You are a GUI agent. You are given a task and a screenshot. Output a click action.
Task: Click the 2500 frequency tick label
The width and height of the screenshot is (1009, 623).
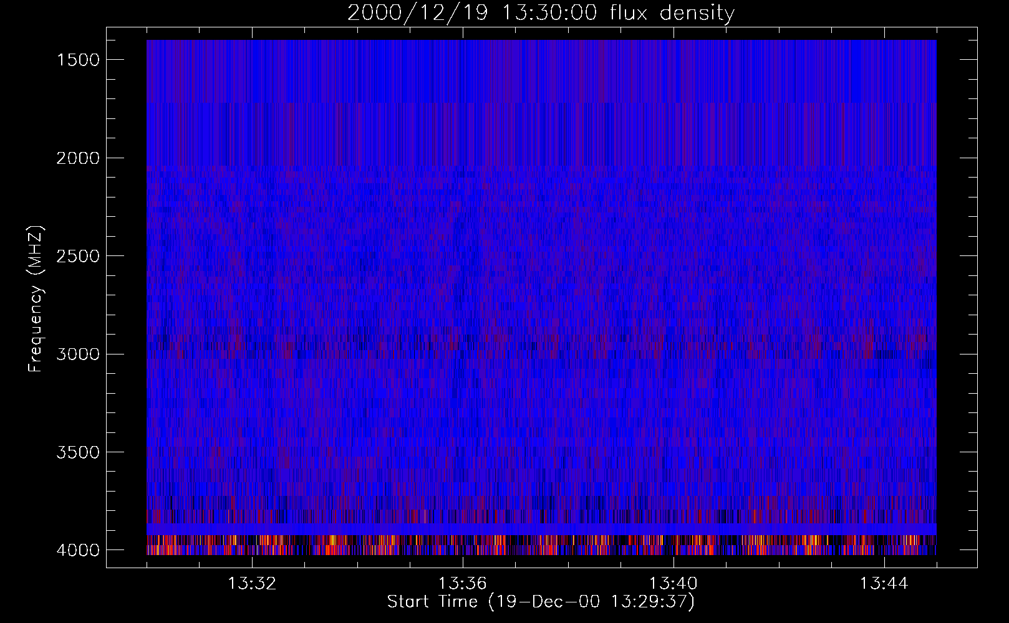click(78, 256)
